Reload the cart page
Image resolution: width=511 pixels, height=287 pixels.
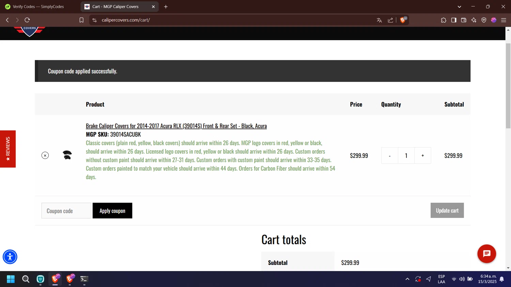click(27, 20)
